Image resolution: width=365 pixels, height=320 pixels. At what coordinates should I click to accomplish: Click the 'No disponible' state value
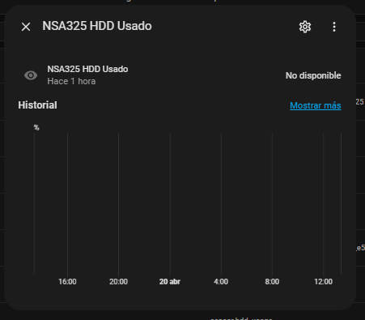[313, 75]
